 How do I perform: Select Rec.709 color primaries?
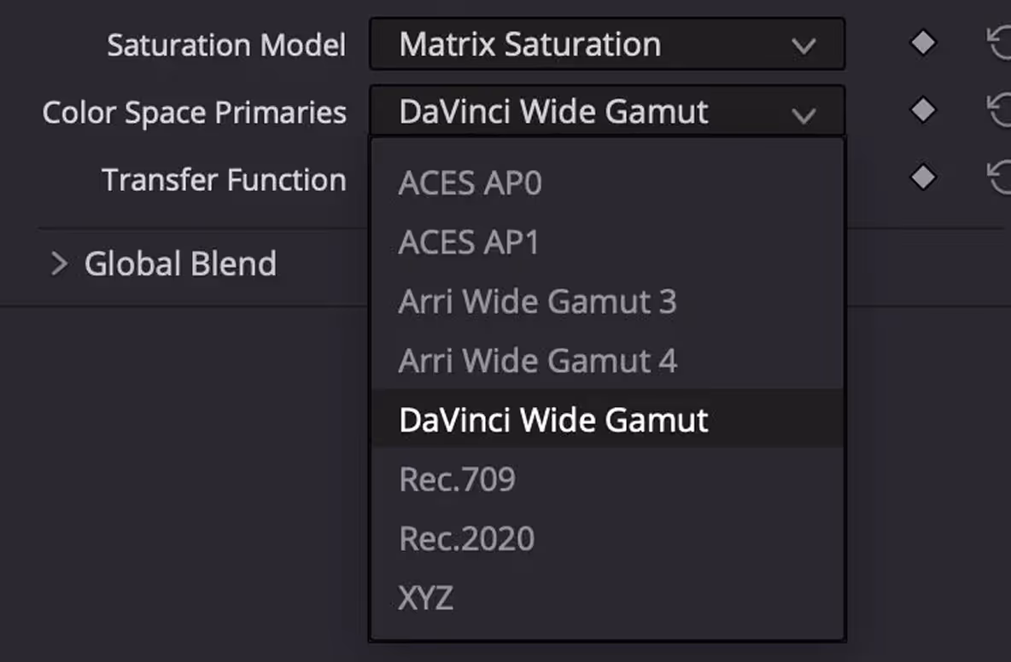coord(607,479)
